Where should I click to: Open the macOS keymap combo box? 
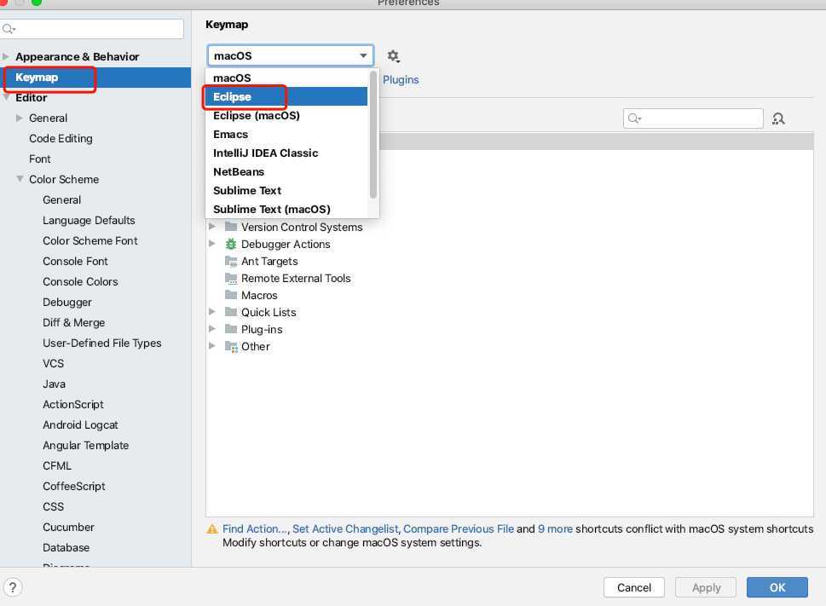(x=291, y=55)
